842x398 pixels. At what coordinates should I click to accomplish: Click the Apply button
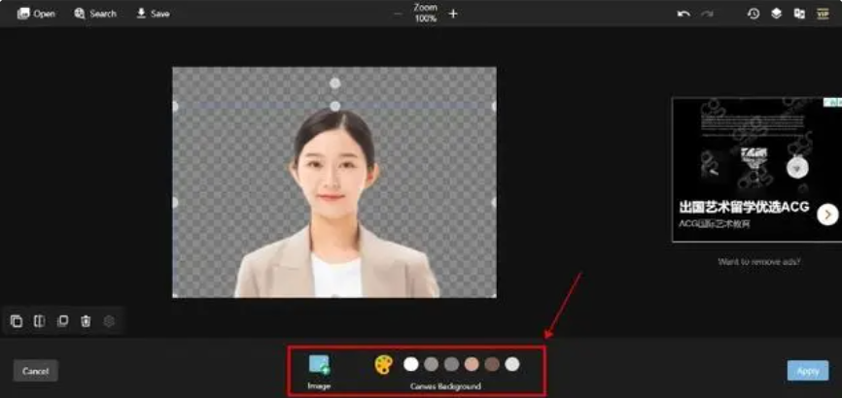[x=807, y=370]
